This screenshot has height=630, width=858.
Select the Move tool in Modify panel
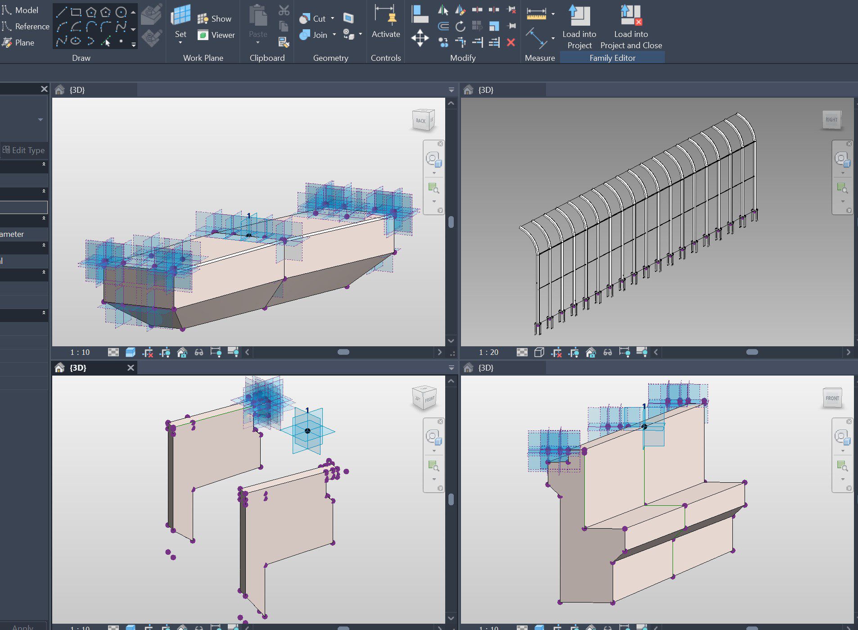point(420,38)
